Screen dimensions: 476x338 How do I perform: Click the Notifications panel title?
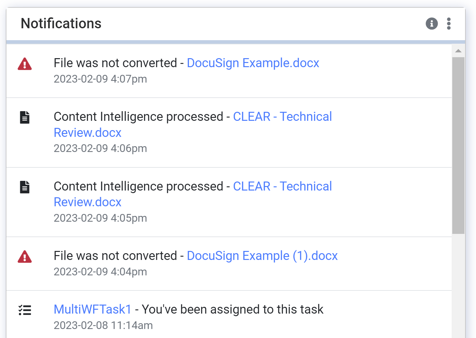[x=61, y=23]
